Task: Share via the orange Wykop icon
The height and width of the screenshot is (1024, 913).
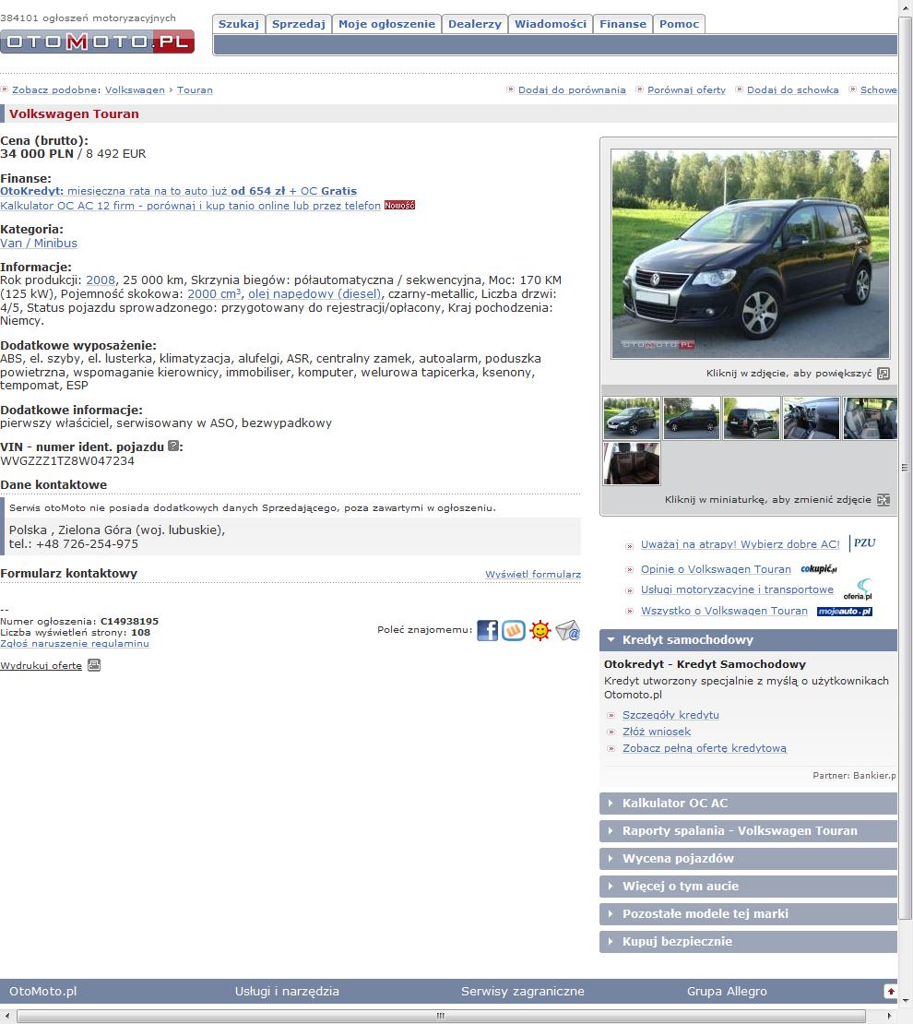Action: pyautogui.click(x=514, y=630)
